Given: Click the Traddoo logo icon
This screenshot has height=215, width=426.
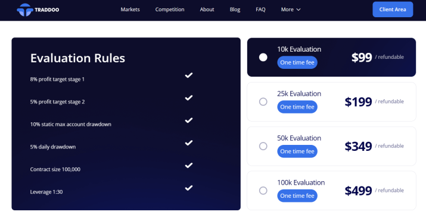Looking at the screenshot, I should point(25,10).
